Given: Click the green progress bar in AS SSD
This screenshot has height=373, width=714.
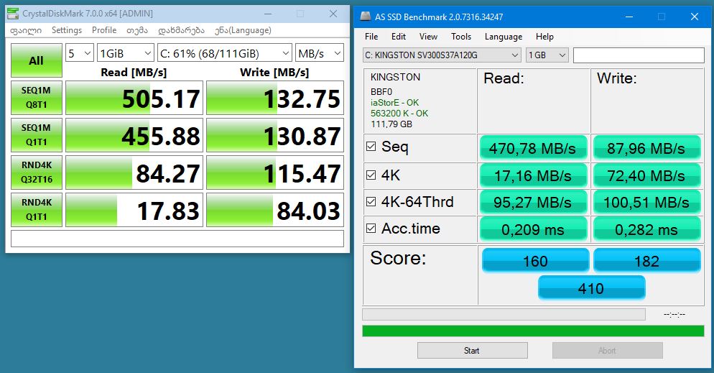Looking at the screenshot, I should click(533, 331).
